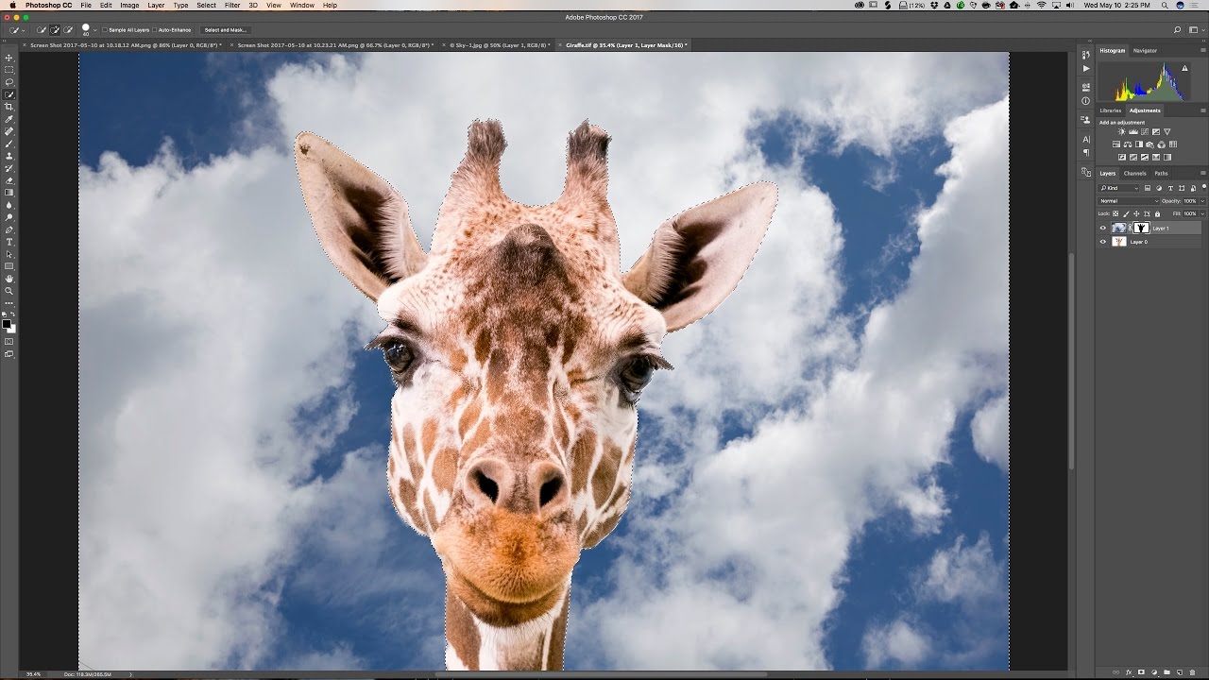The image size is (1209, 680).
Task: Select the Zoom tool
Action: [9, 291]
